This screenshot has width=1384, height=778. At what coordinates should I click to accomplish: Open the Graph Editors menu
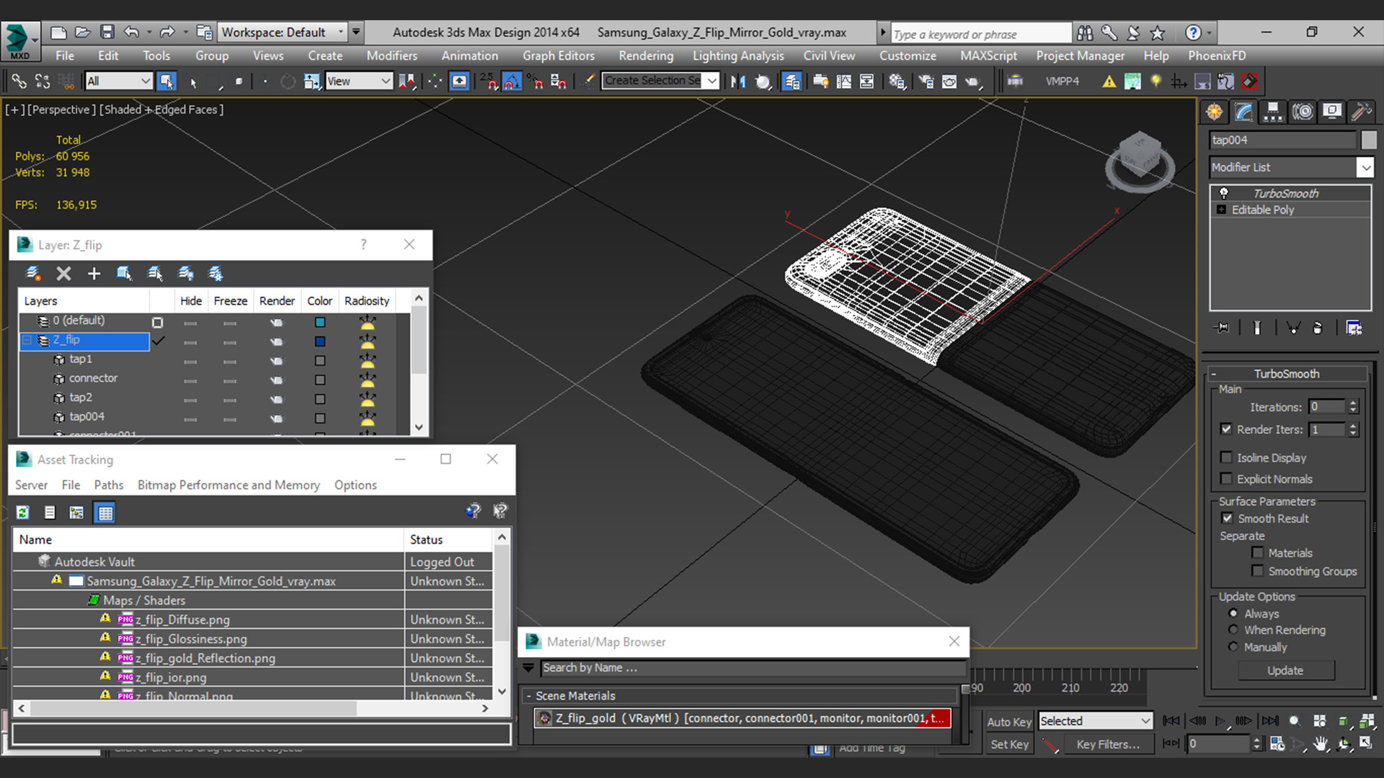point(559,55)
